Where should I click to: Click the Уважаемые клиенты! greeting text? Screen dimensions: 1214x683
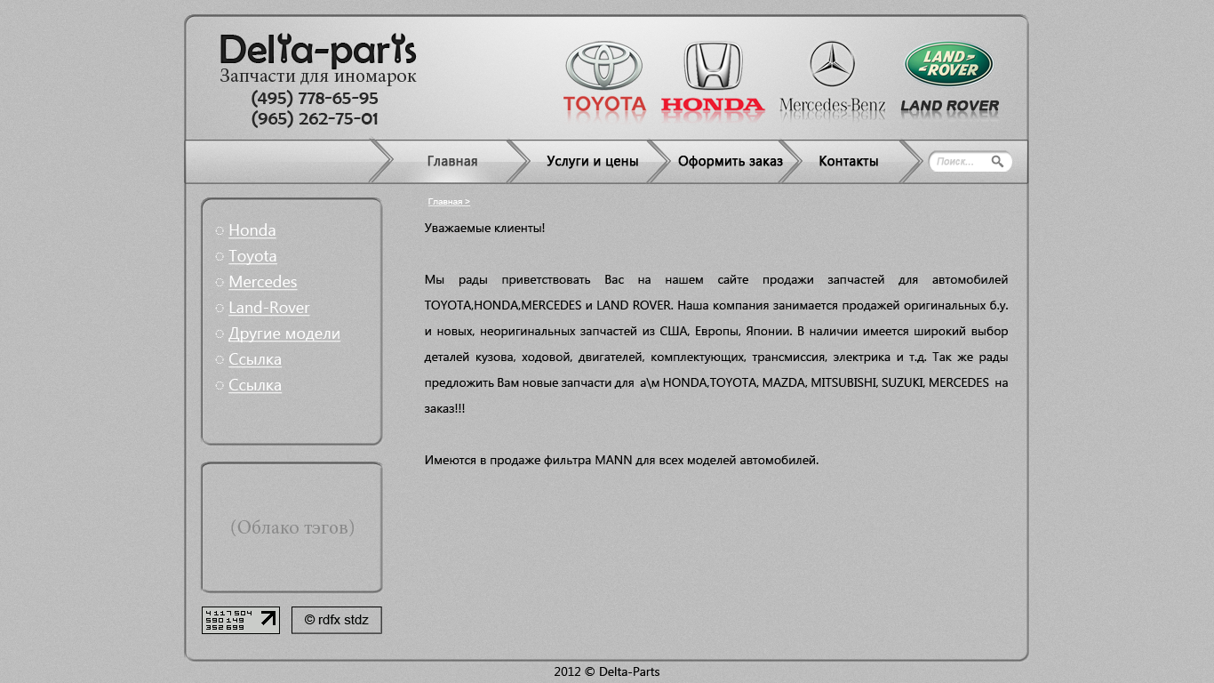(484, 229)
